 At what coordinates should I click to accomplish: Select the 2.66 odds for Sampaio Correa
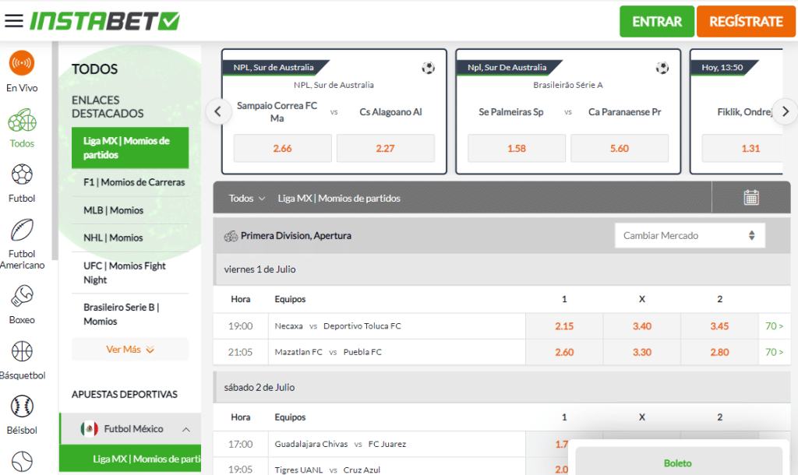tap(282, 148)
